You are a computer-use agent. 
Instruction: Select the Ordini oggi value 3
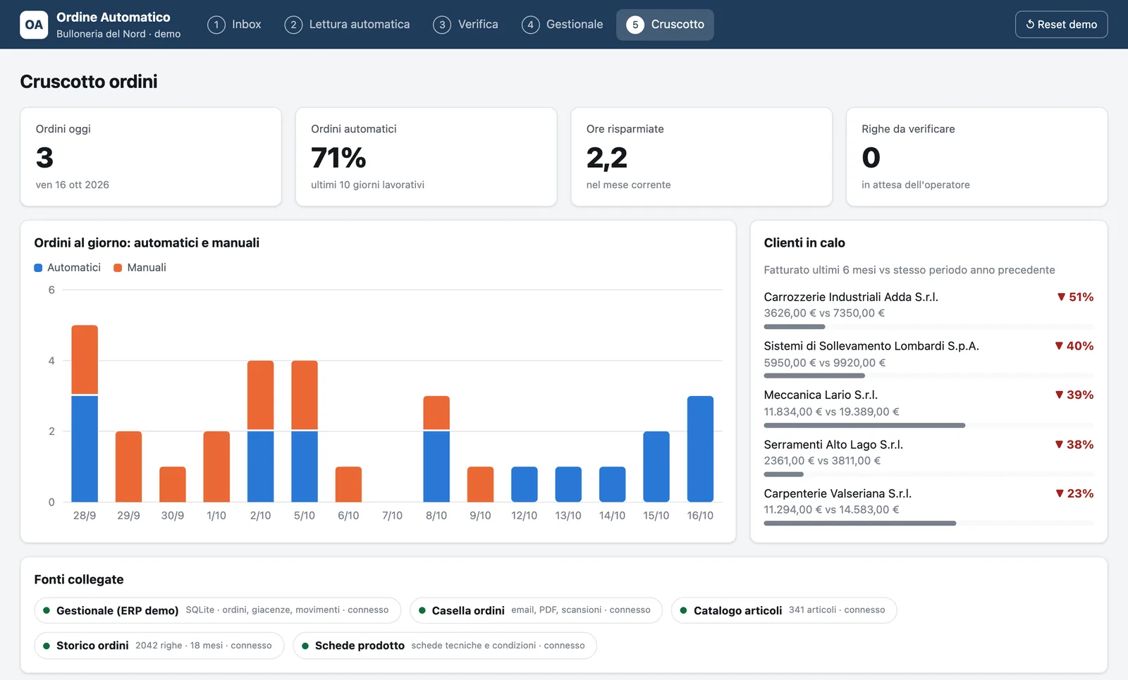tap(44, 158)
